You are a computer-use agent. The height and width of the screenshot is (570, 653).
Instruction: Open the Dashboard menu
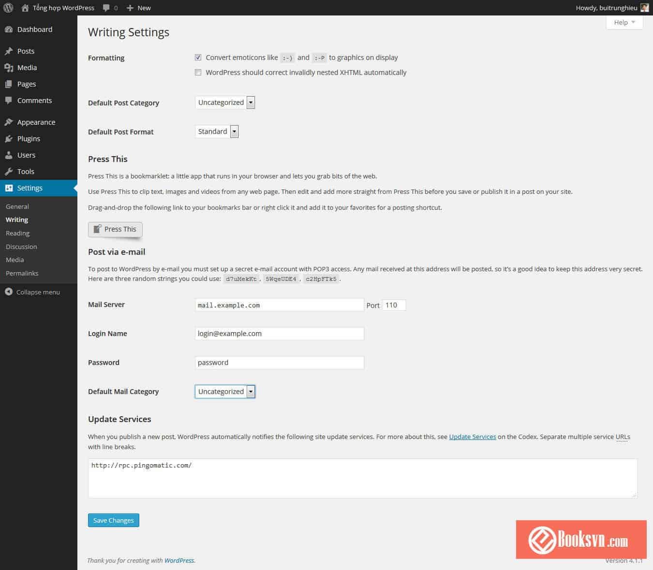(39, 29)
